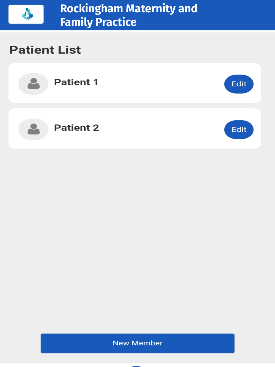The height and width of the screenshot is (367, 275).
Task: Click the blue header bar
Action: click(x=137, y=15)
